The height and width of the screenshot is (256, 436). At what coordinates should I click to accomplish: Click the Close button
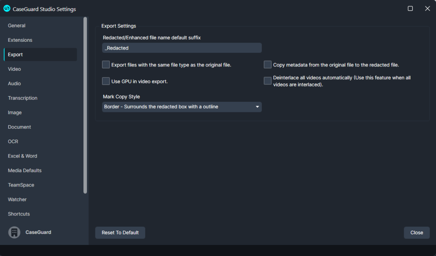pyautogui.click(x=416, y=233)
